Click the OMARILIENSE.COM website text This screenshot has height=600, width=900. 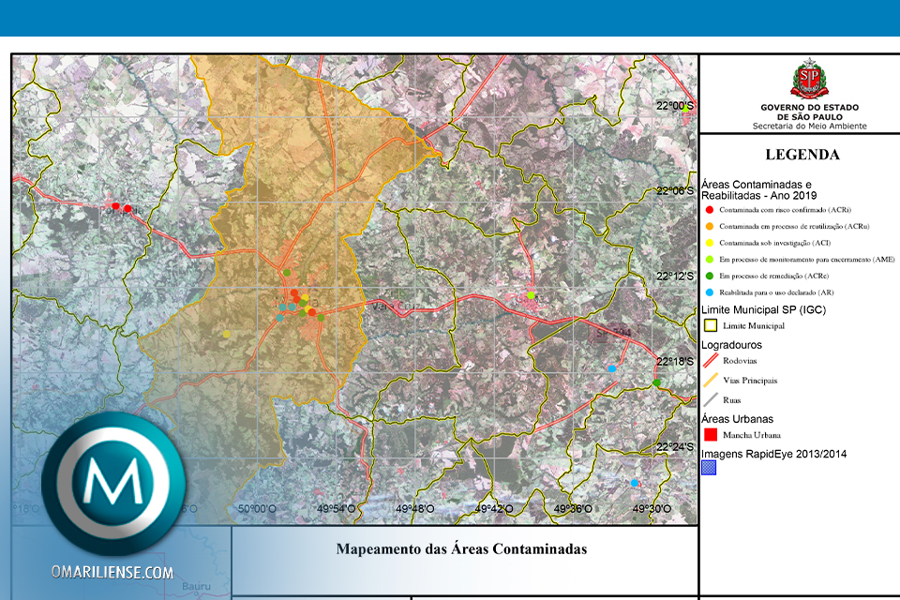click(x=112, y=572)
